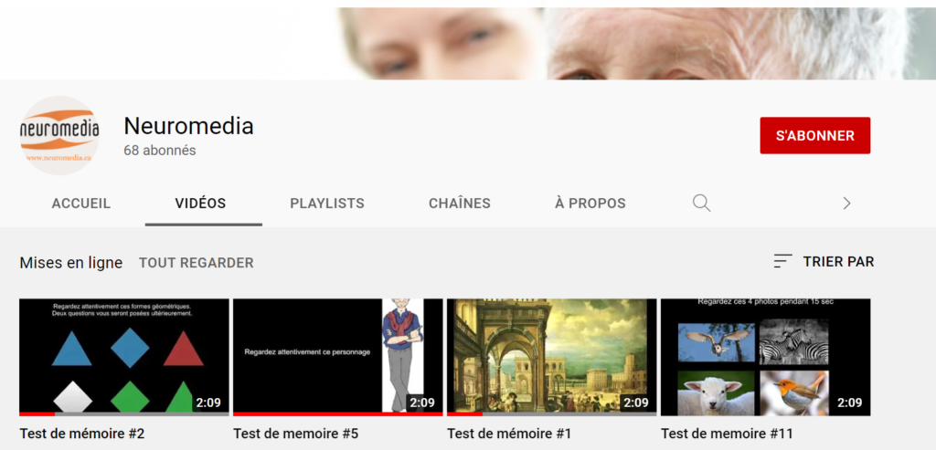This screenshot has width=936, height=450.
Task: Click the sort lines icon beside TRIER PAR
Action: click(782, 261)
